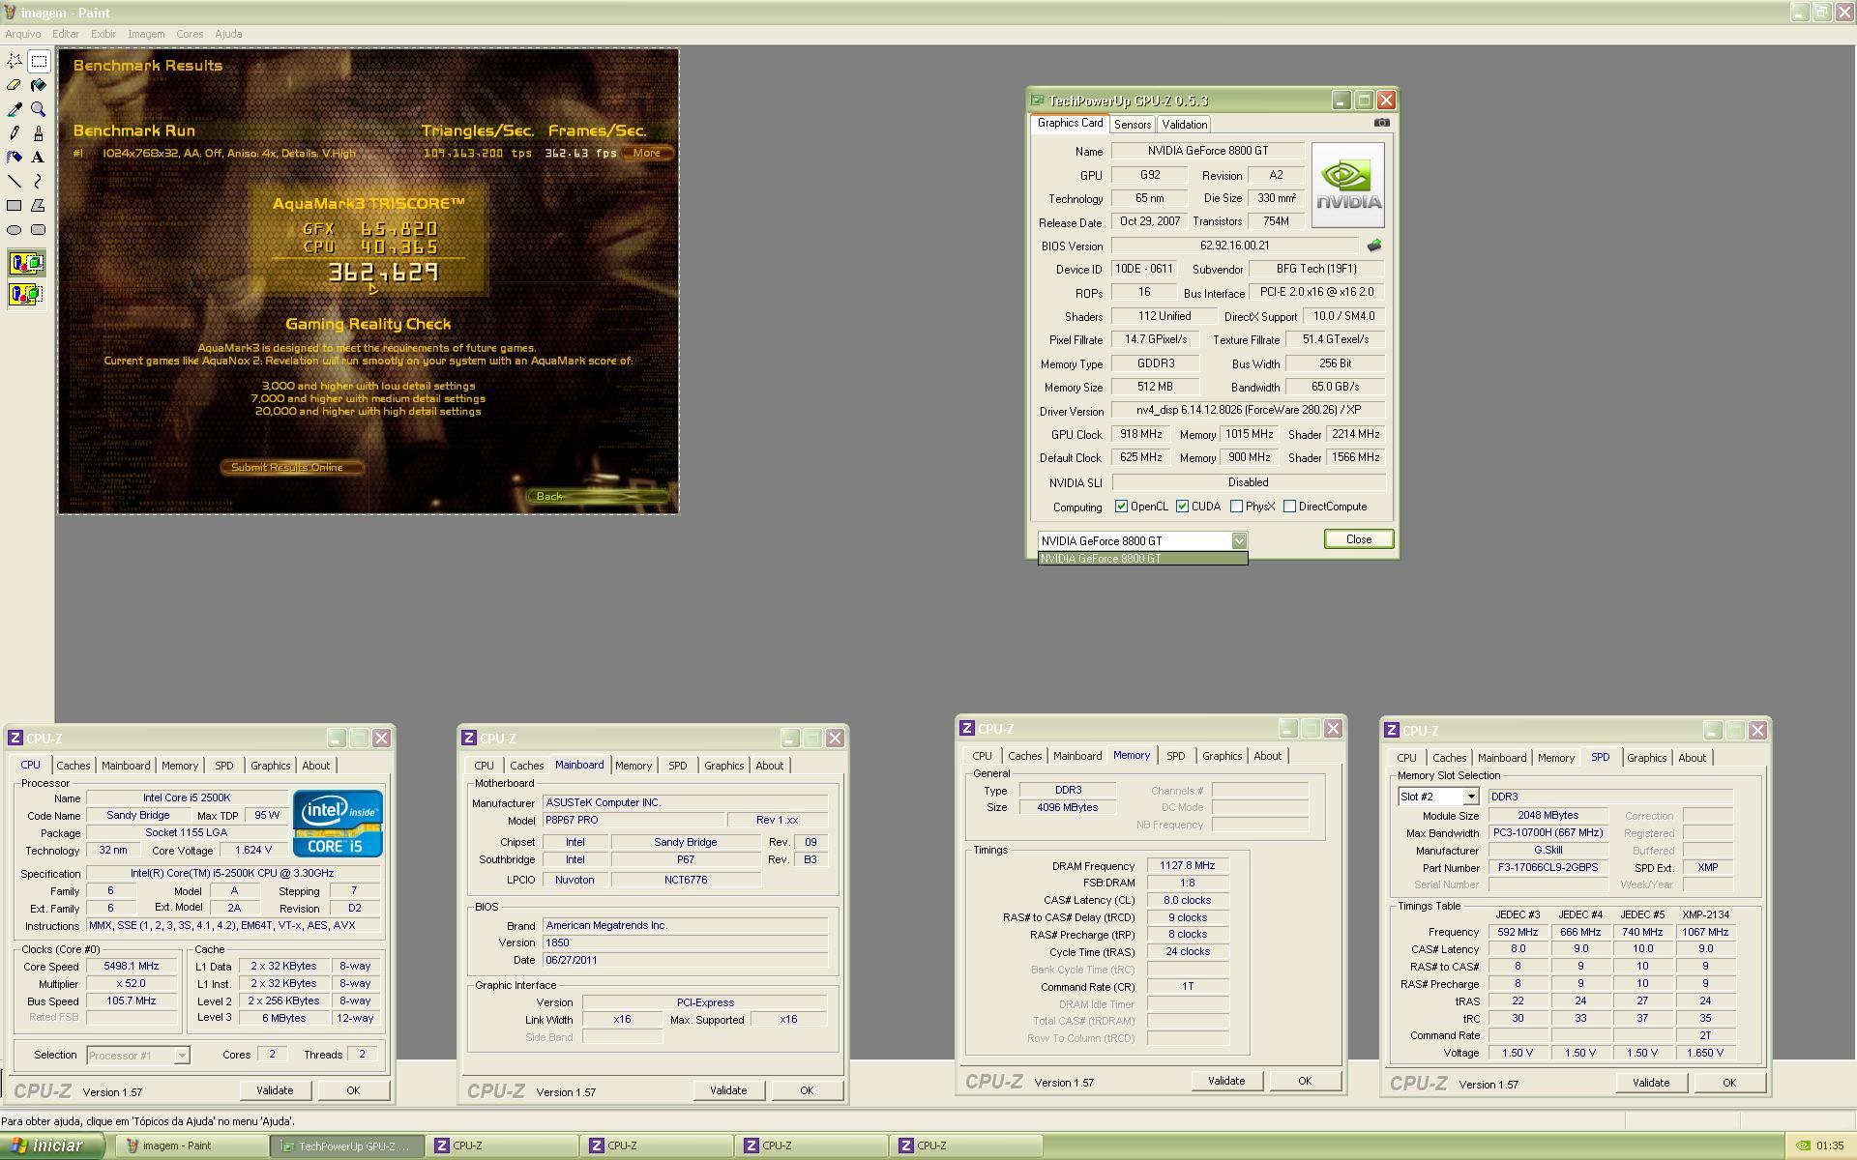Screen dimensions: 1857x1160
Task: Click the More button next to 362.63 fps
Action: pos(647,153)
